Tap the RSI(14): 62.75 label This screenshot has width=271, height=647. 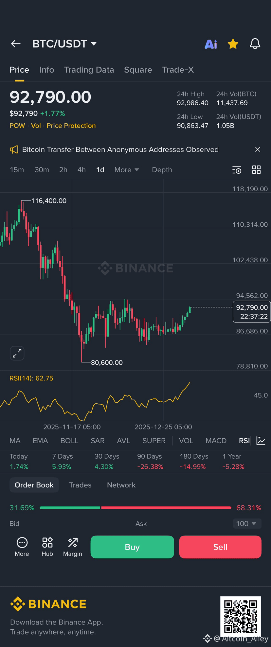coord(31,378)
